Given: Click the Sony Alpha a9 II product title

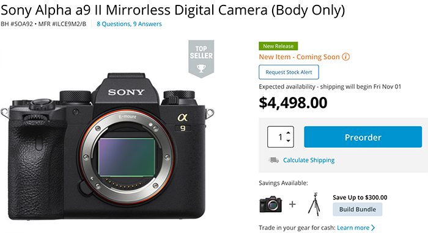Looking at the screenshot, I should coord(172,10).
